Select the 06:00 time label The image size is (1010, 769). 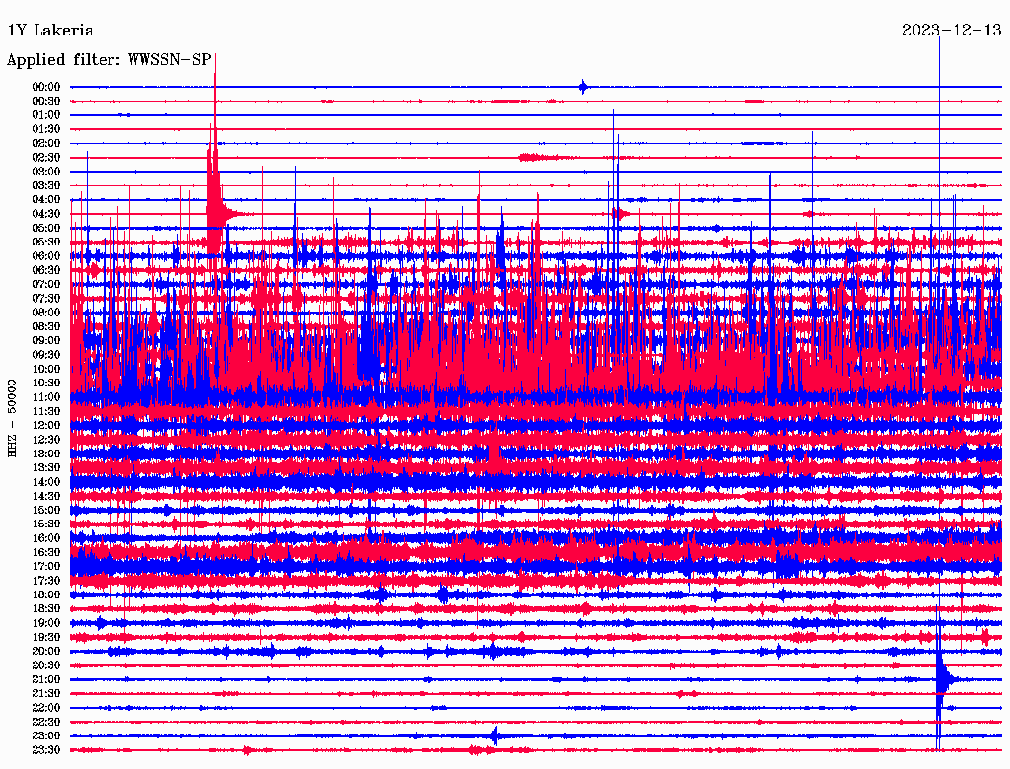pos(46,256)
